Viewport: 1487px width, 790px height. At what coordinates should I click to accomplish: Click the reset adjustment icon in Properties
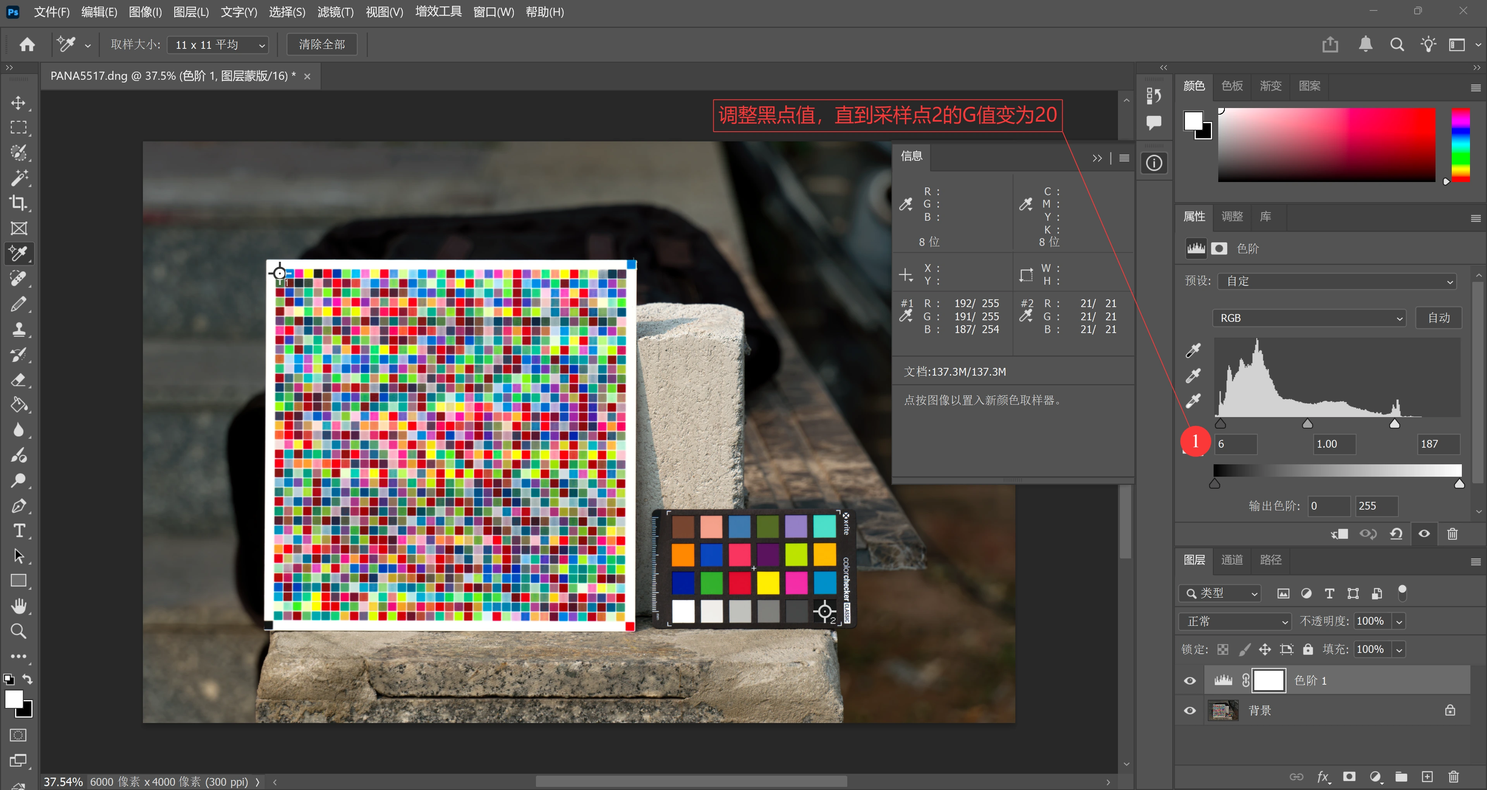[x=1396, y=534]
